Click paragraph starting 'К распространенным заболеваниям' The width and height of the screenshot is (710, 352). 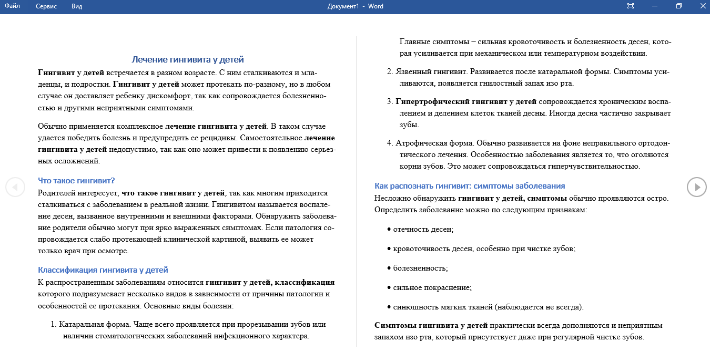[186, 294]
